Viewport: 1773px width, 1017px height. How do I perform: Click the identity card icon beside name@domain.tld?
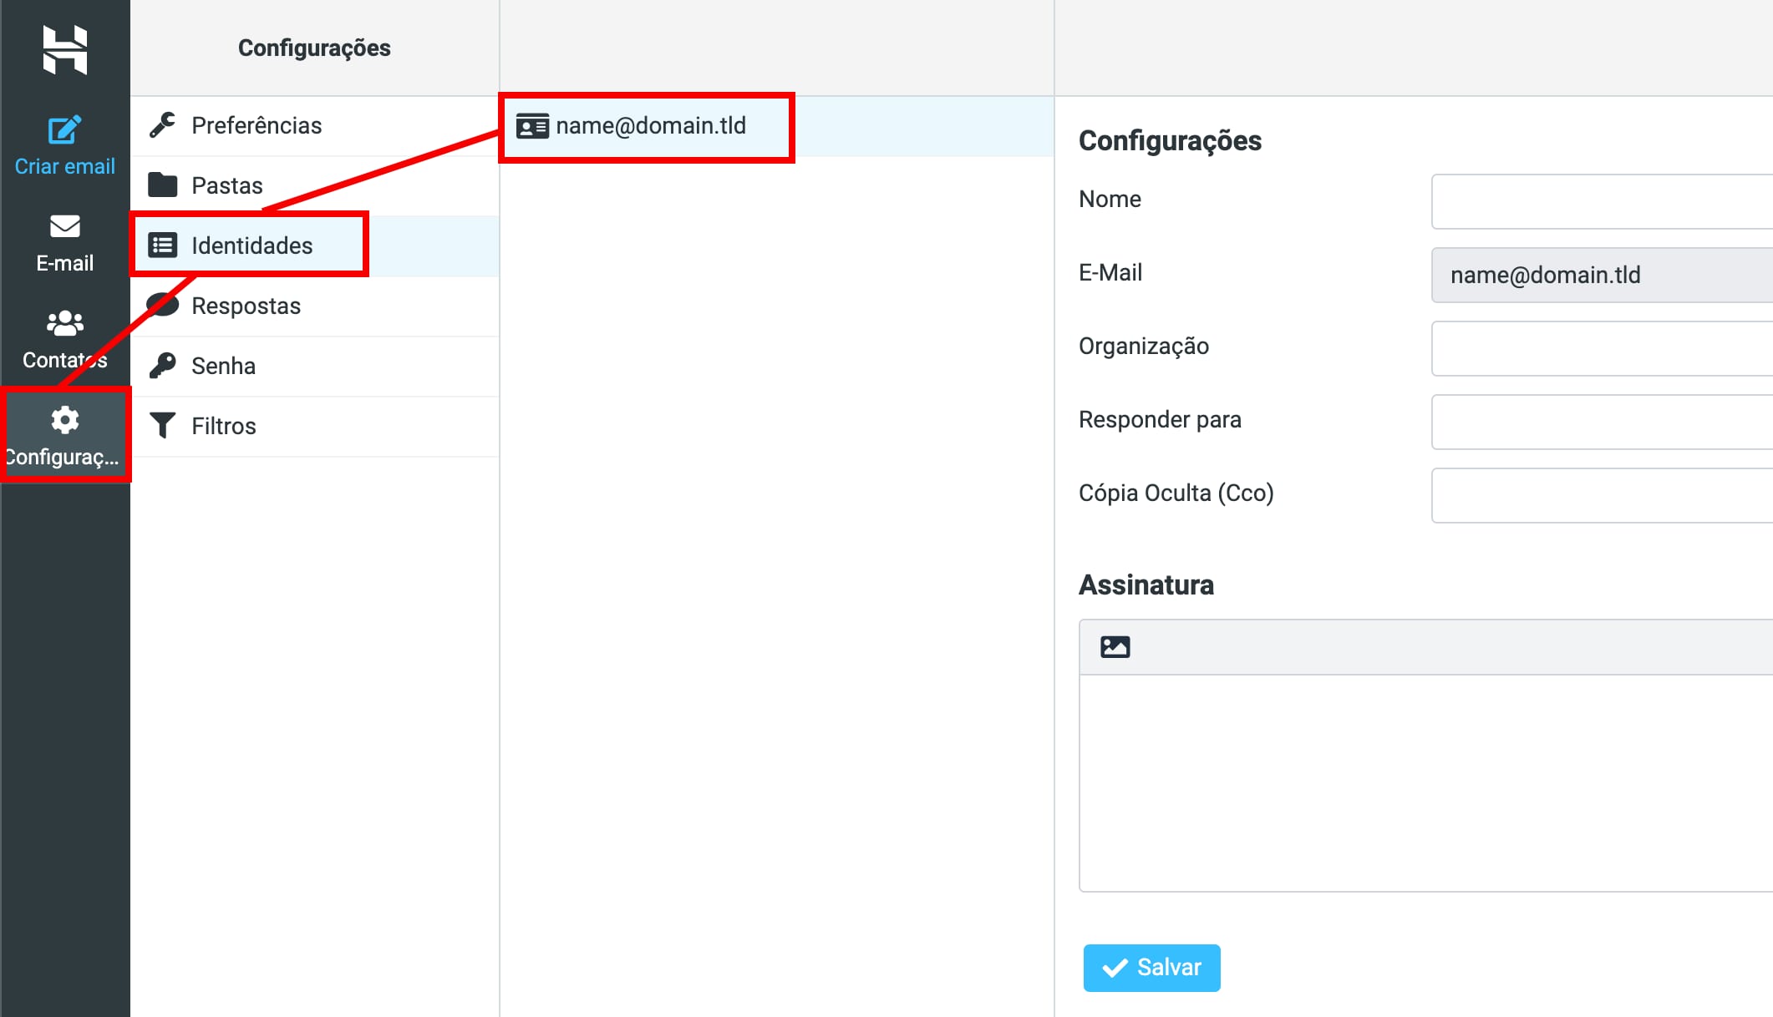click(x=532, y=126)
